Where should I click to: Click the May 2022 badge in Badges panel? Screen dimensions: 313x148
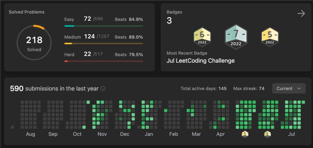[x=270, y=37]
